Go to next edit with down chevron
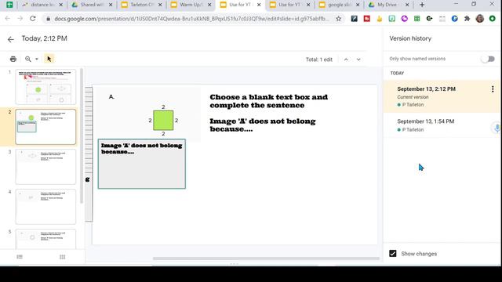 [358, 60]
